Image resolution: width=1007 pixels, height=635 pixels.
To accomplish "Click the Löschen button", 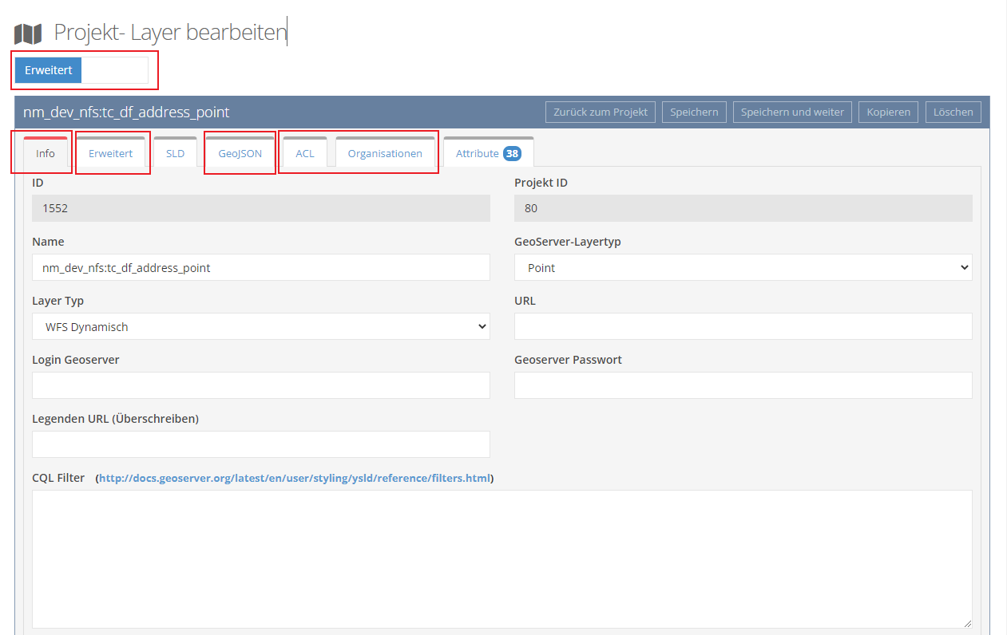I will pos(953,112).
